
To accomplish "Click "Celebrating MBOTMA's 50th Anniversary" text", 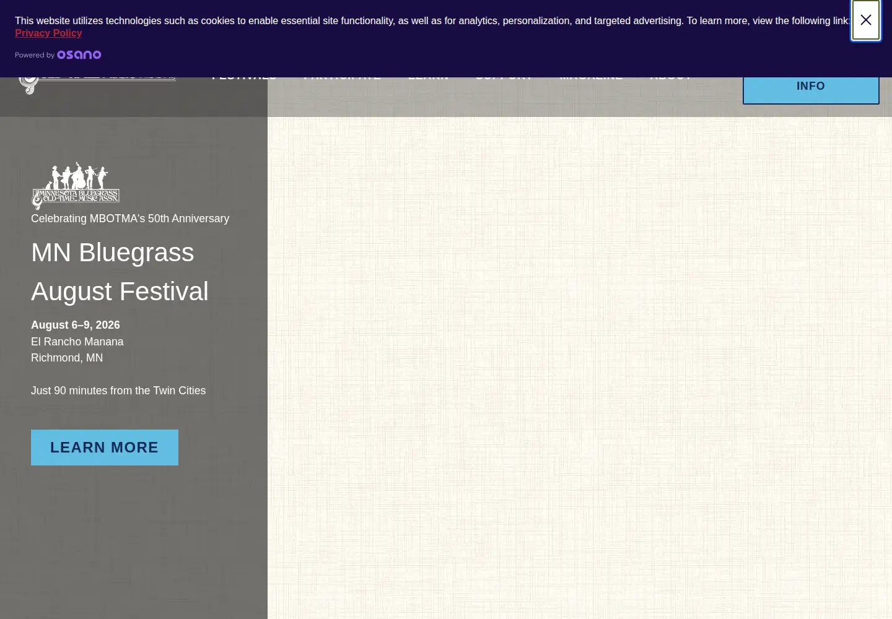I will (130, 219).
